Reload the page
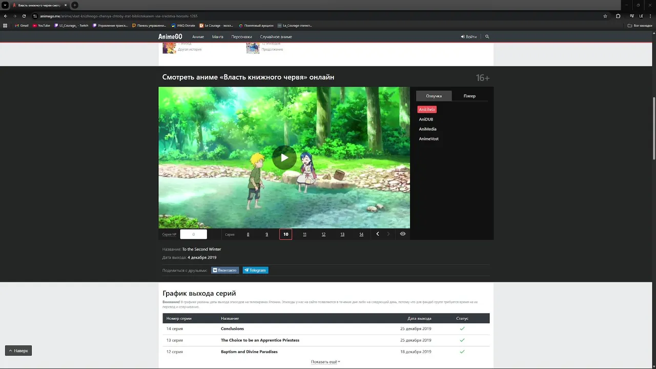 (x=24, y=16)
